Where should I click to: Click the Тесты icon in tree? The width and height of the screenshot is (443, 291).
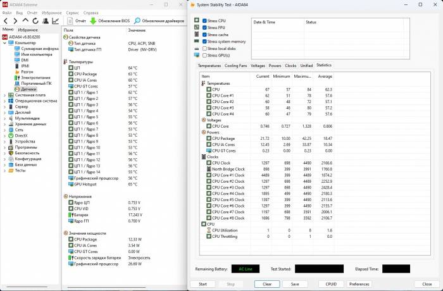coord(11,171)
